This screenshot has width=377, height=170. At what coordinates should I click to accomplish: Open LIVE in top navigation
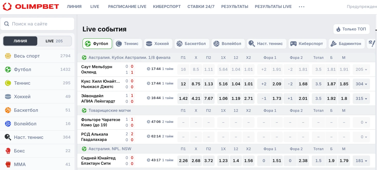(x=95, y=7)
